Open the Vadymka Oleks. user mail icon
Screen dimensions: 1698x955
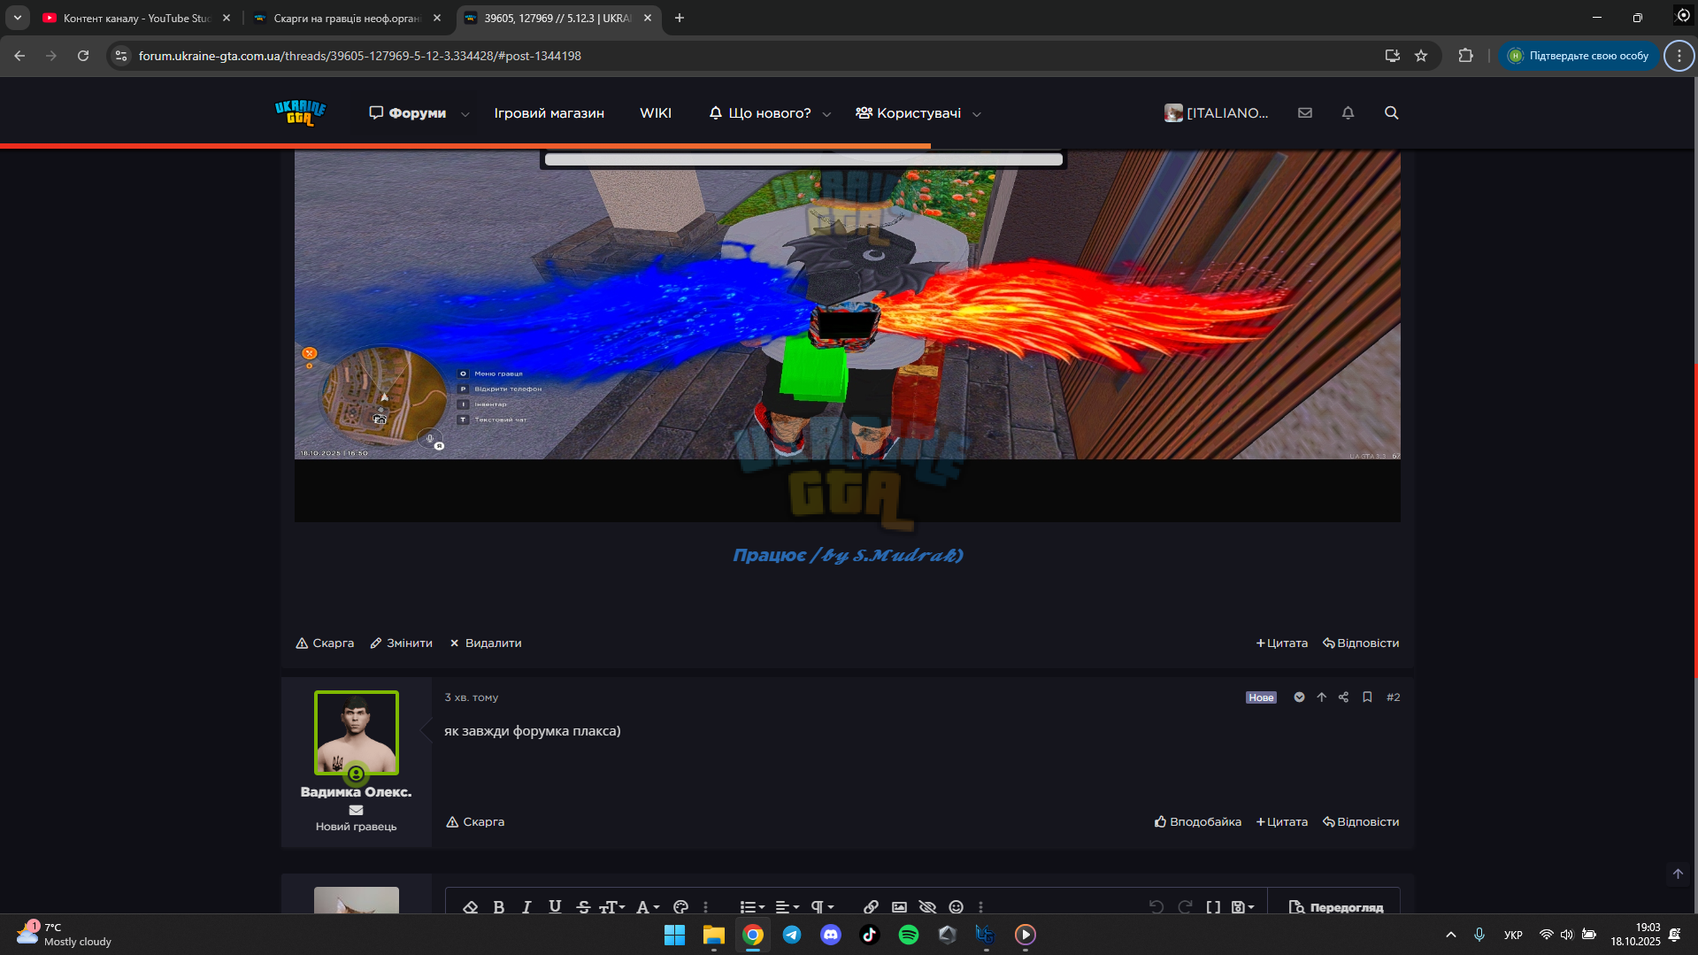pos(356,810)
